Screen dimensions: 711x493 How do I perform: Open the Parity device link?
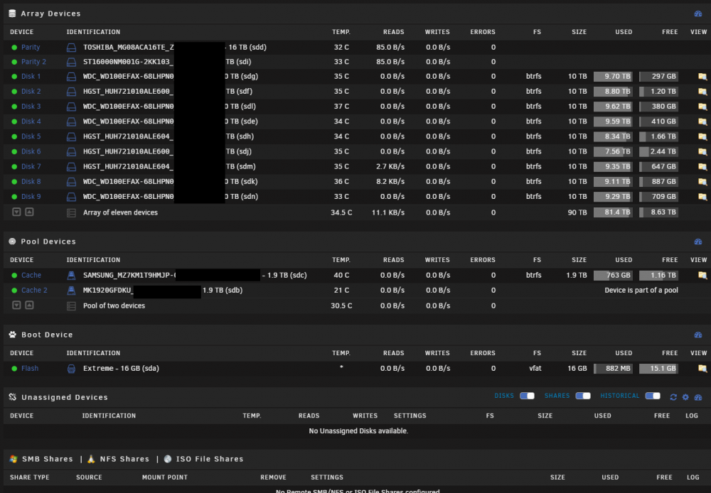31,47
